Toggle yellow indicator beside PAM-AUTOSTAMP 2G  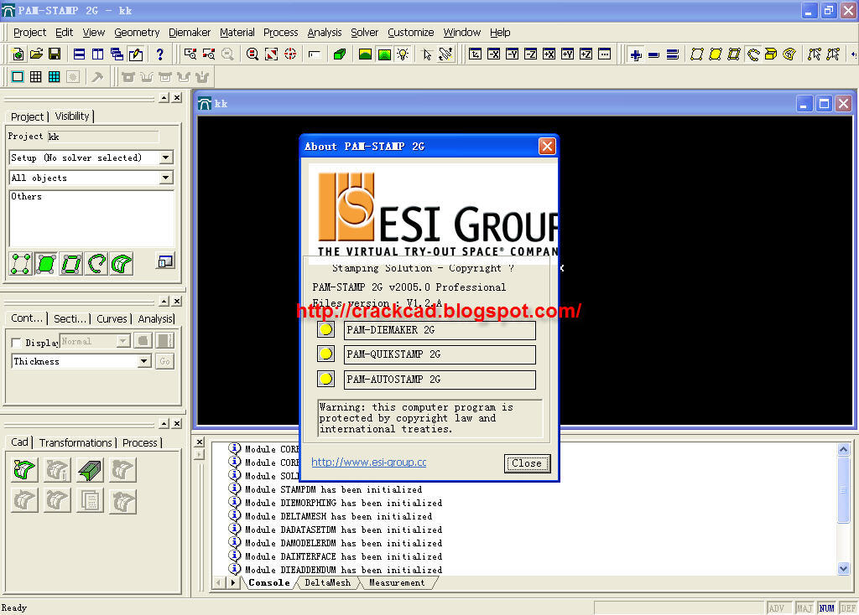click(x=326, y=379)
